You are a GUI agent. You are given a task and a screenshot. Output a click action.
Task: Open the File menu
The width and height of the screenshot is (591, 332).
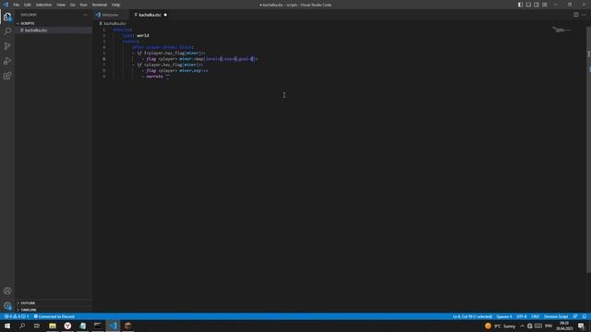tap(16, 5)
